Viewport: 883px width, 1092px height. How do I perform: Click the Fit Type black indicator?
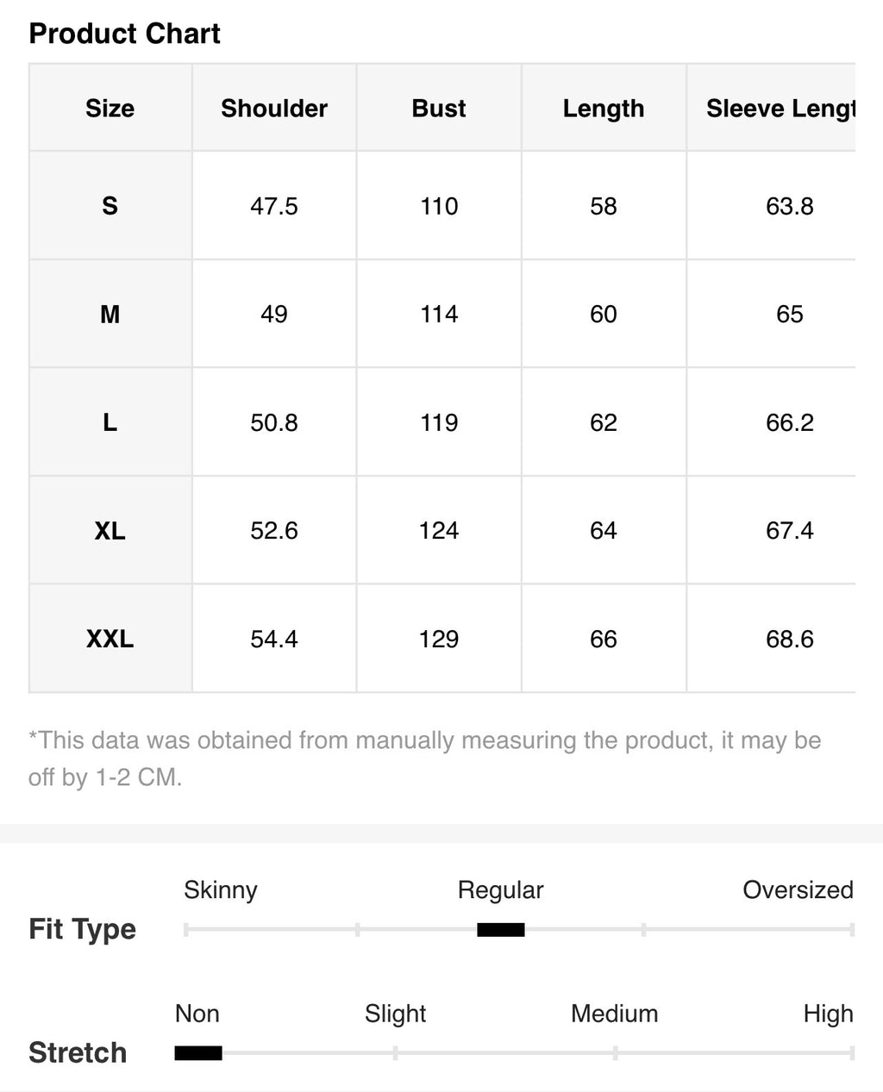tap(501, 929)
